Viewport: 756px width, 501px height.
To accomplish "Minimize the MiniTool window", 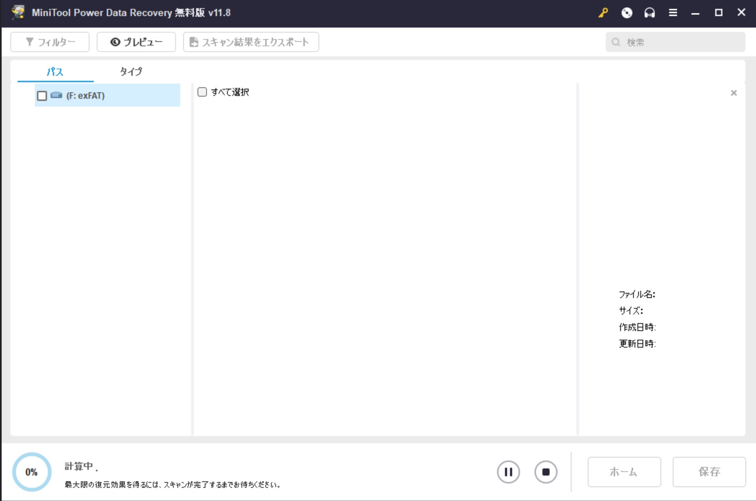I will 695,13.
